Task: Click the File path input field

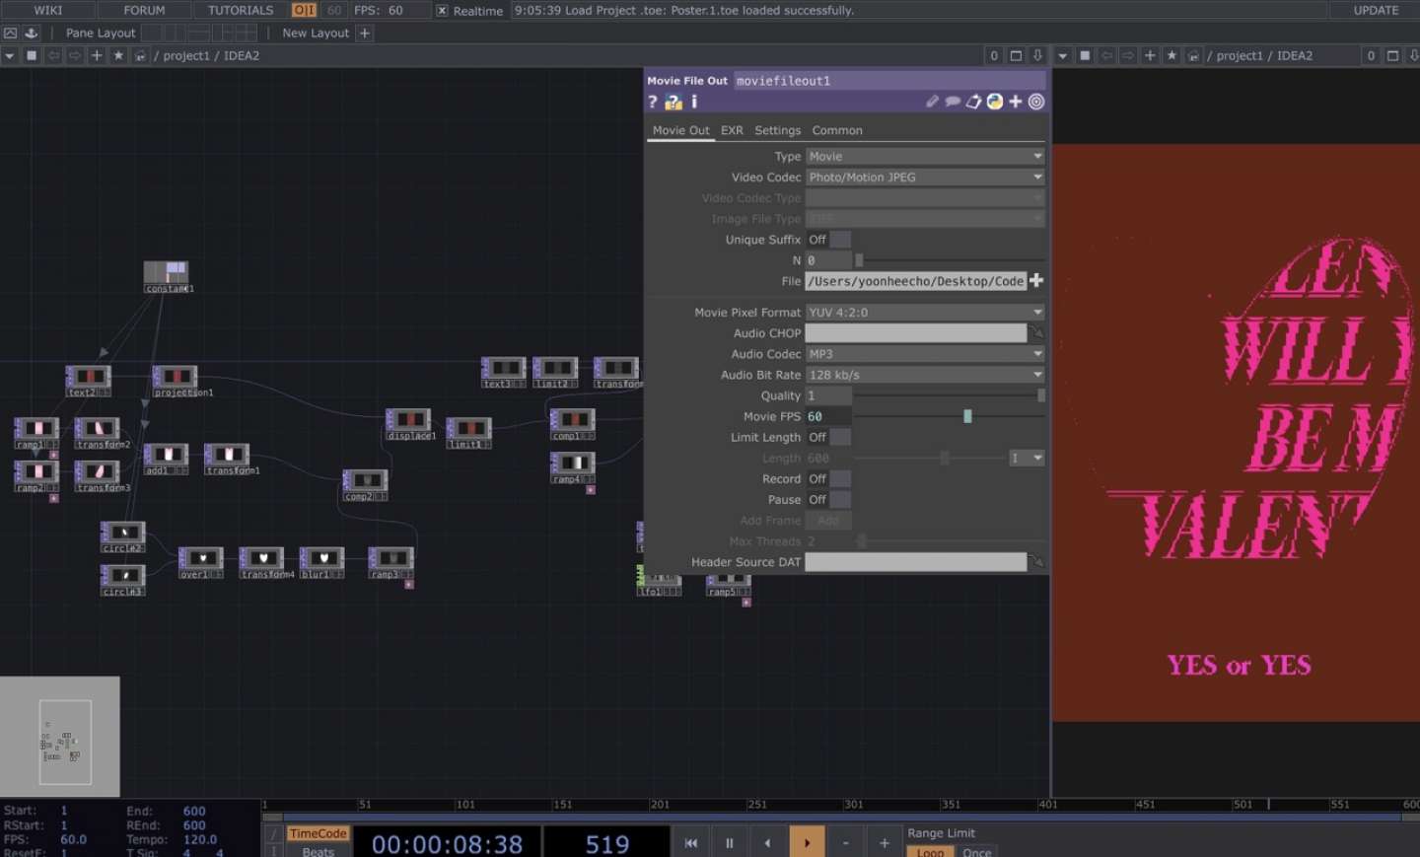Action: click(916, 281)
